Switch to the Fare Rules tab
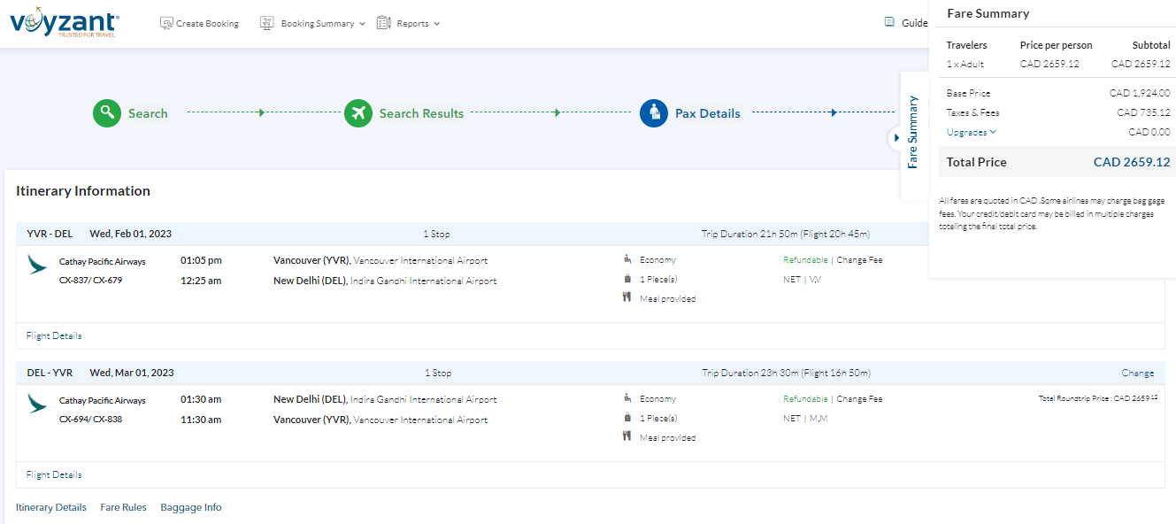 tap(123, 507)
